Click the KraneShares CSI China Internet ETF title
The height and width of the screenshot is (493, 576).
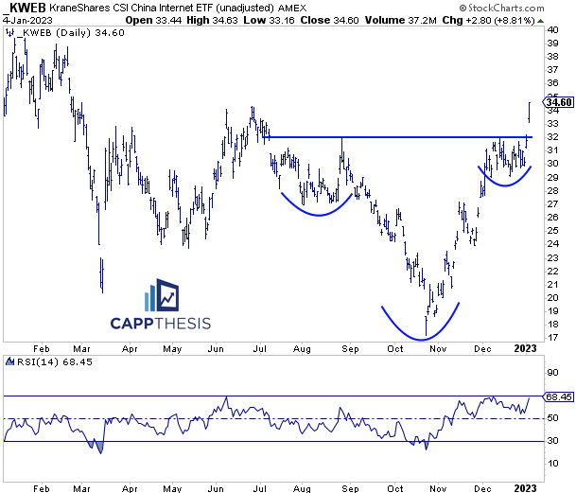point(162,8)
